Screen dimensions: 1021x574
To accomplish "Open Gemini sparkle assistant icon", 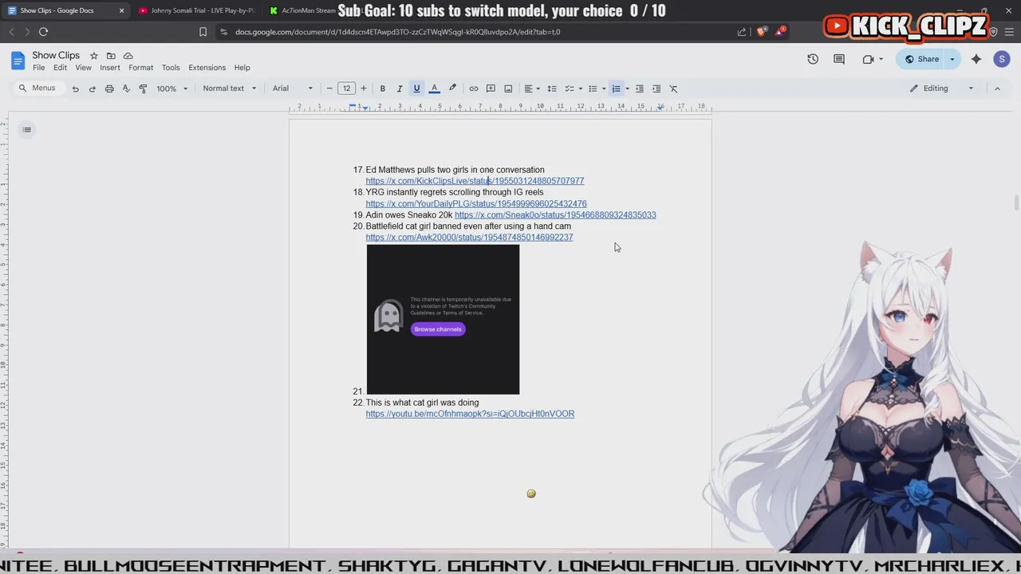I will 976,59.
